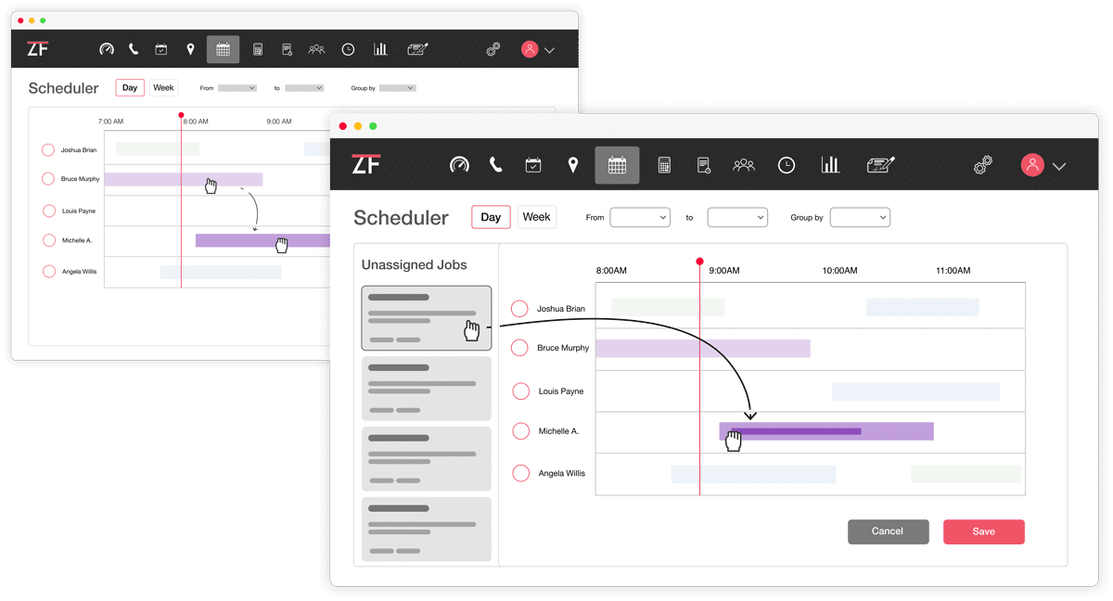Open the From date dropdown in front window

[640, 217]
